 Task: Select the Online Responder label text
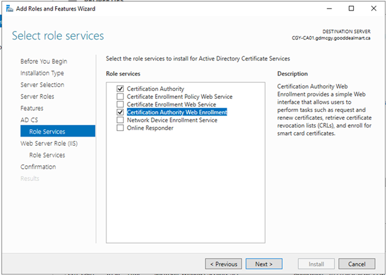click(150, 128)
